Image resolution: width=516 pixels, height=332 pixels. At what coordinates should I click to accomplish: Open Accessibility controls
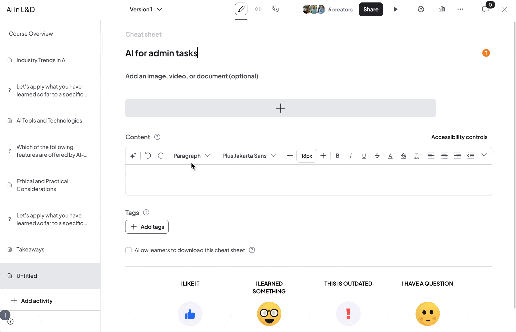[x=459, y=137]
